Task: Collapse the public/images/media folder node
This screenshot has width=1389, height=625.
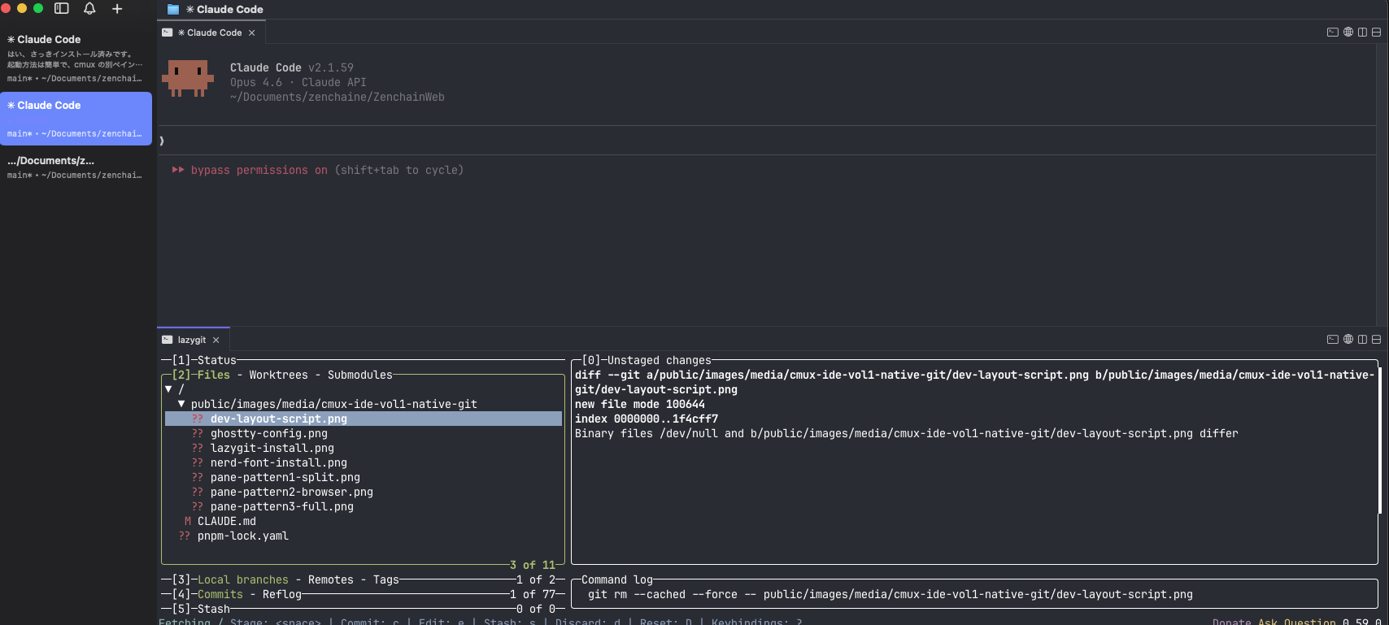Action: [x=181, y=404]
